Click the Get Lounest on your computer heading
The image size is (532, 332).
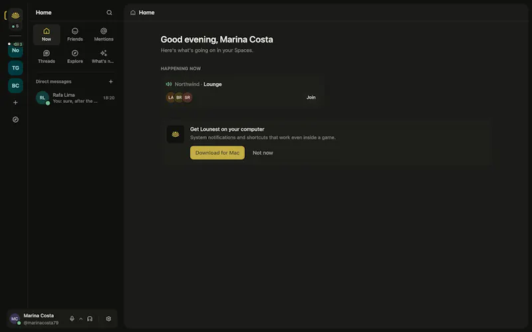pyautogui.click(x=227, y=129)
